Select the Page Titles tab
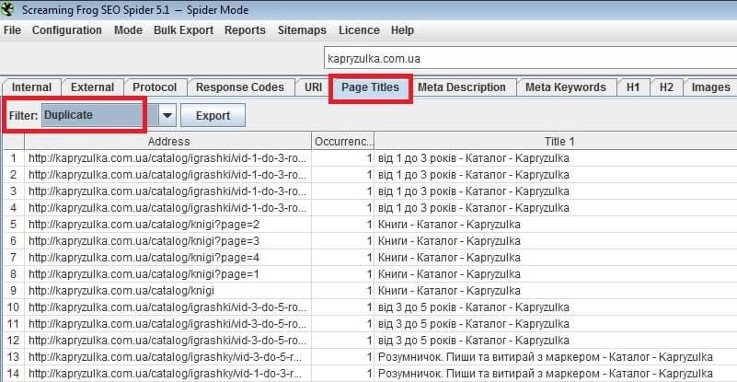Viewport: 737px width, 382px height. [x=370, y=87]
